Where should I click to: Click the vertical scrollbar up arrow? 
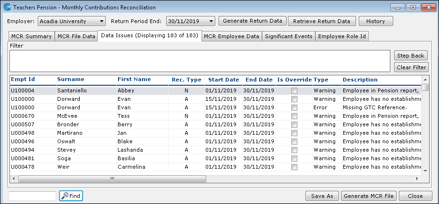425,79
